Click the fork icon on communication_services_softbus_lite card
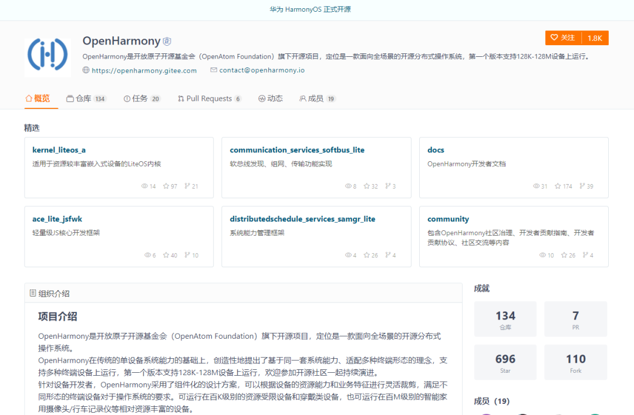This screenshot has width=634, height=415. (388, 186)
